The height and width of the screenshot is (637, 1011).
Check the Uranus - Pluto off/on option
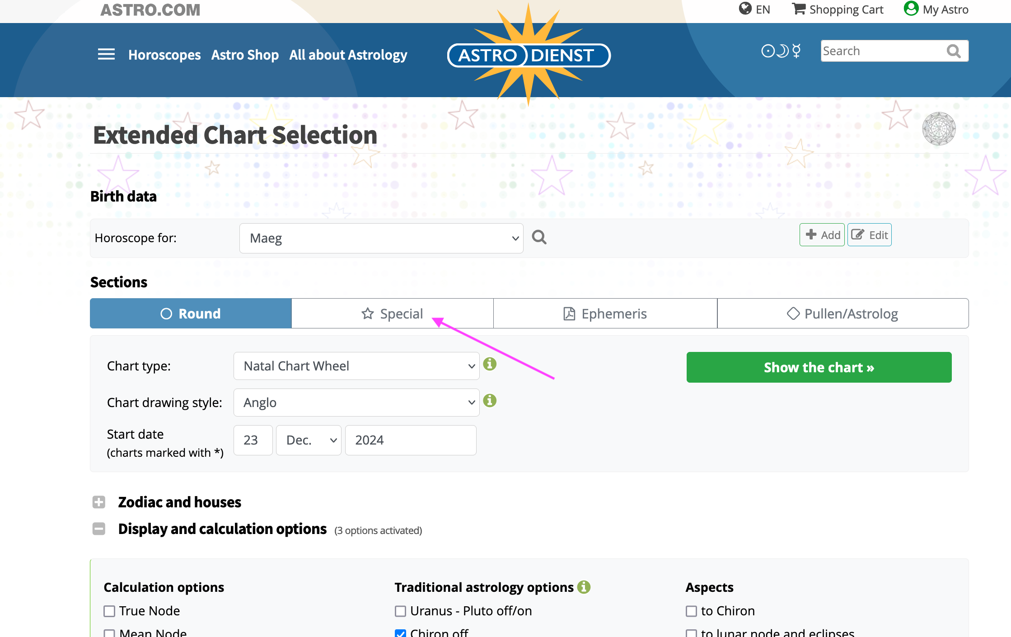click(x=400, y=611)
